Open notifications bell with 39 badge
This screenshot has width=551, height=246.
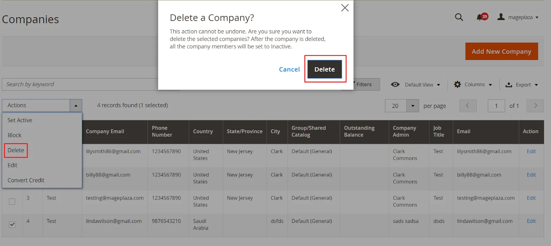[x=482, y=17]
